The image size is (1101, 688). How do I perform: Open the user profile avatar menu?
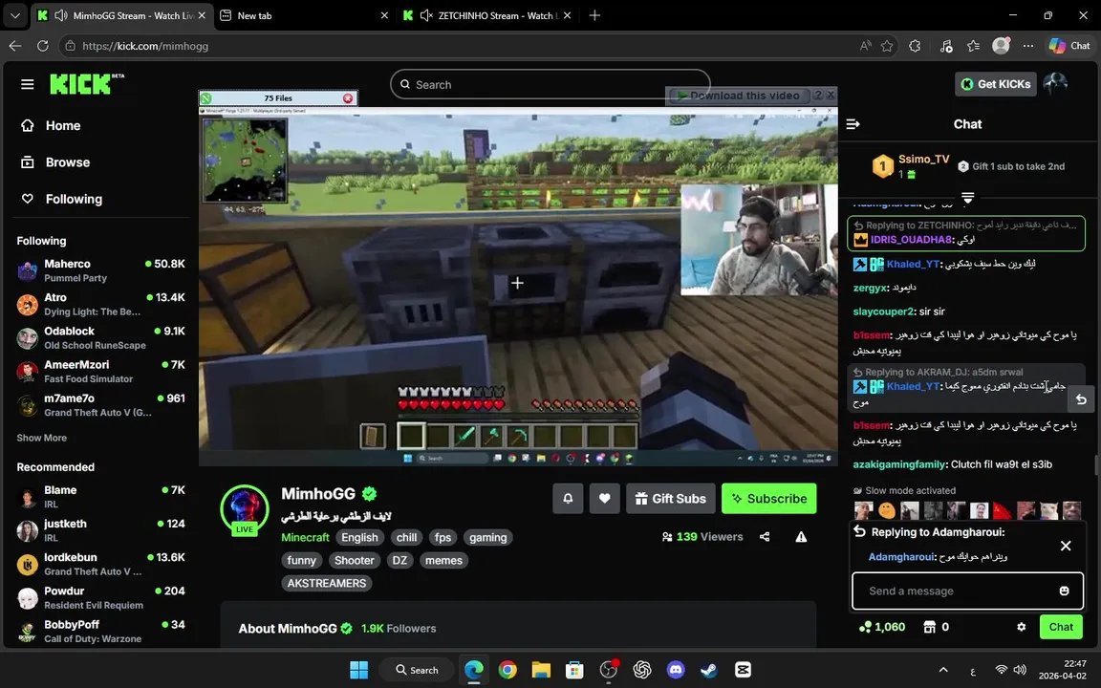pyautogui.click(x=1055, y=84)
